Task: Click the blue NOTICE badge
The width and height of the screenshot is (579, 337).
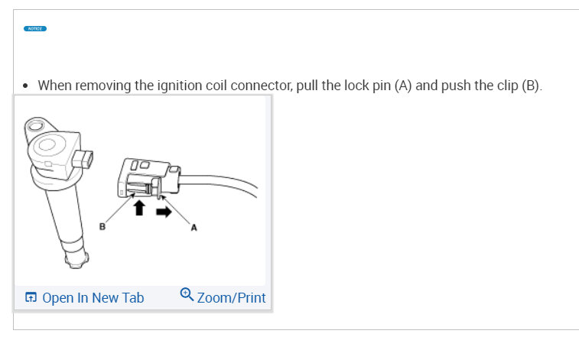Action: click(x=35, y=29)
